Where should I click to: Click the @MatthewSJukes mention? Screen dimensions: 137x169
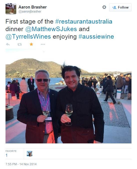tap(51, 29)
